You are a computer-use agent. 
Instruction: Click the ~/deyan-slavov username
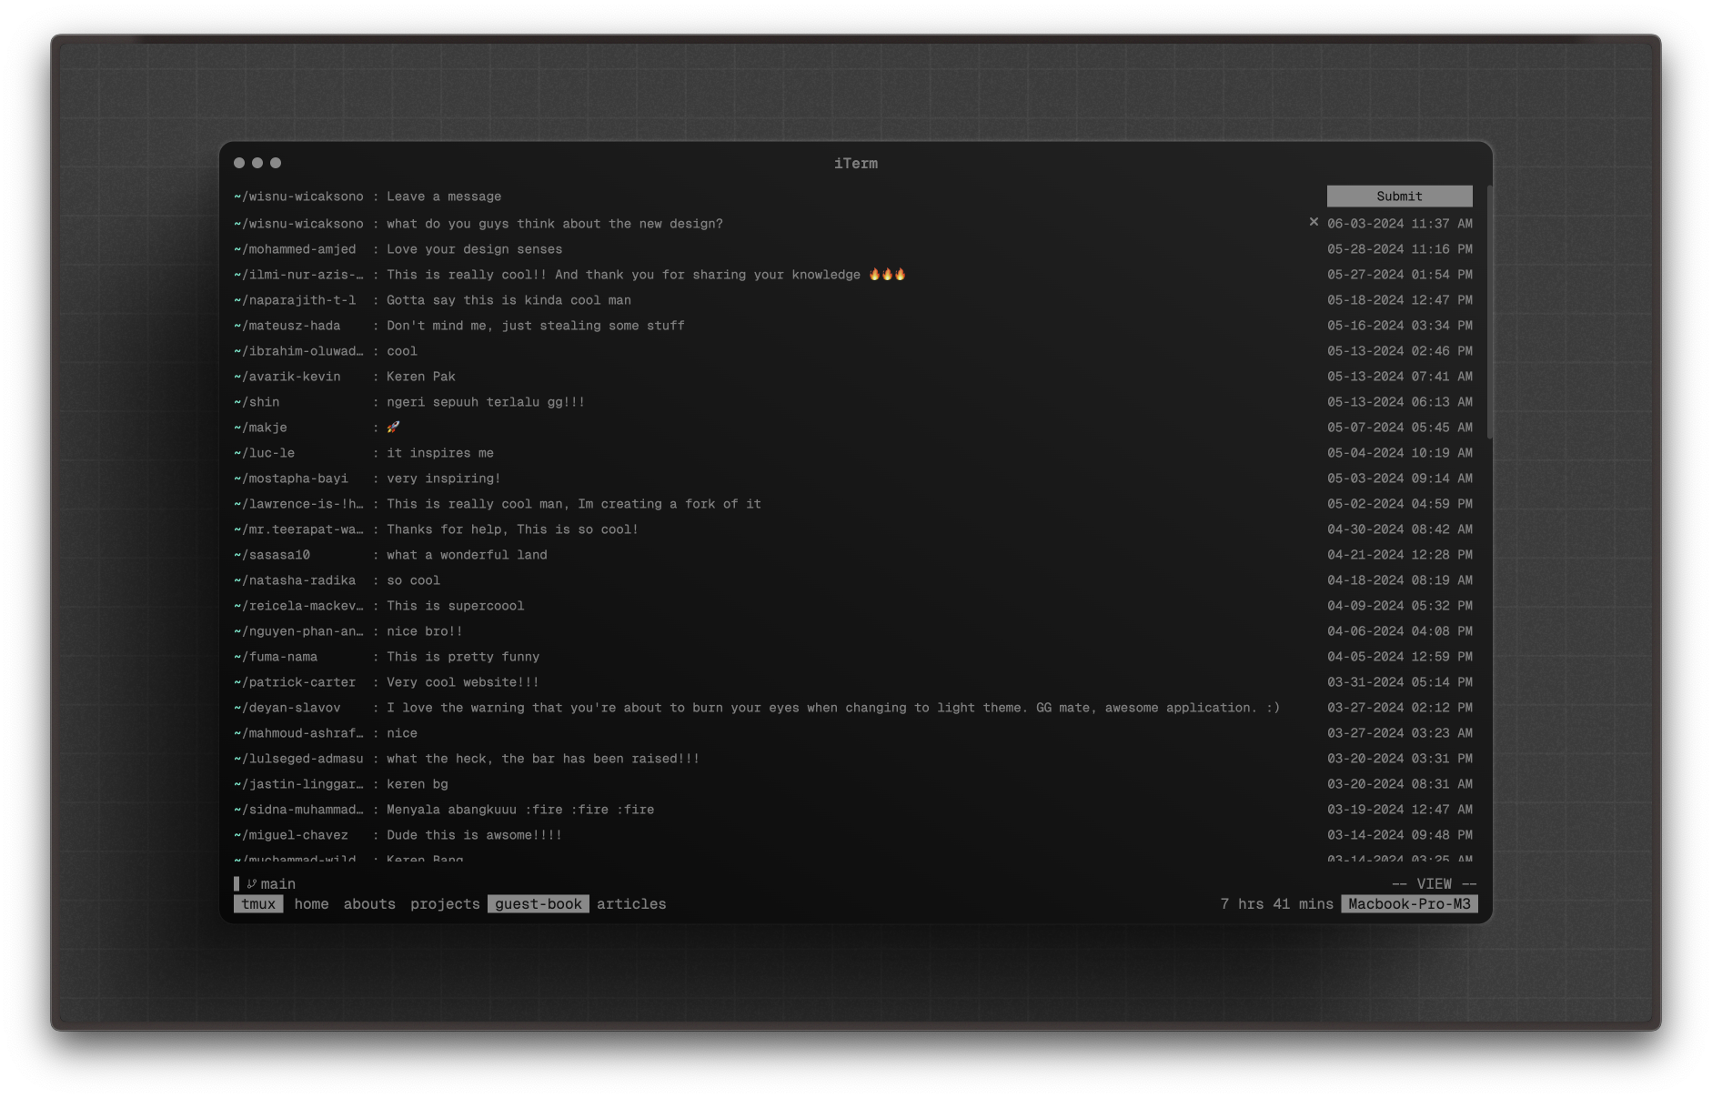(x=287, y=708)
